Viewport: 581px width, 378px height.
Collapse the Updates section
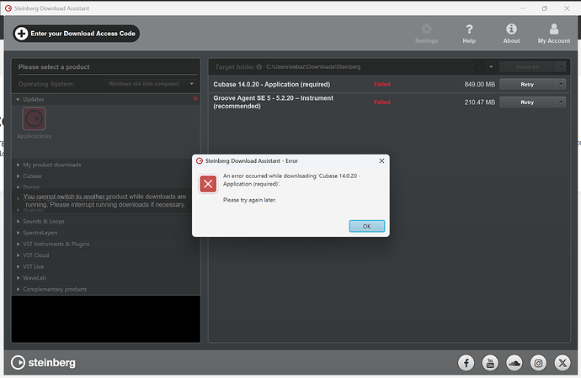tap(19, 99)
